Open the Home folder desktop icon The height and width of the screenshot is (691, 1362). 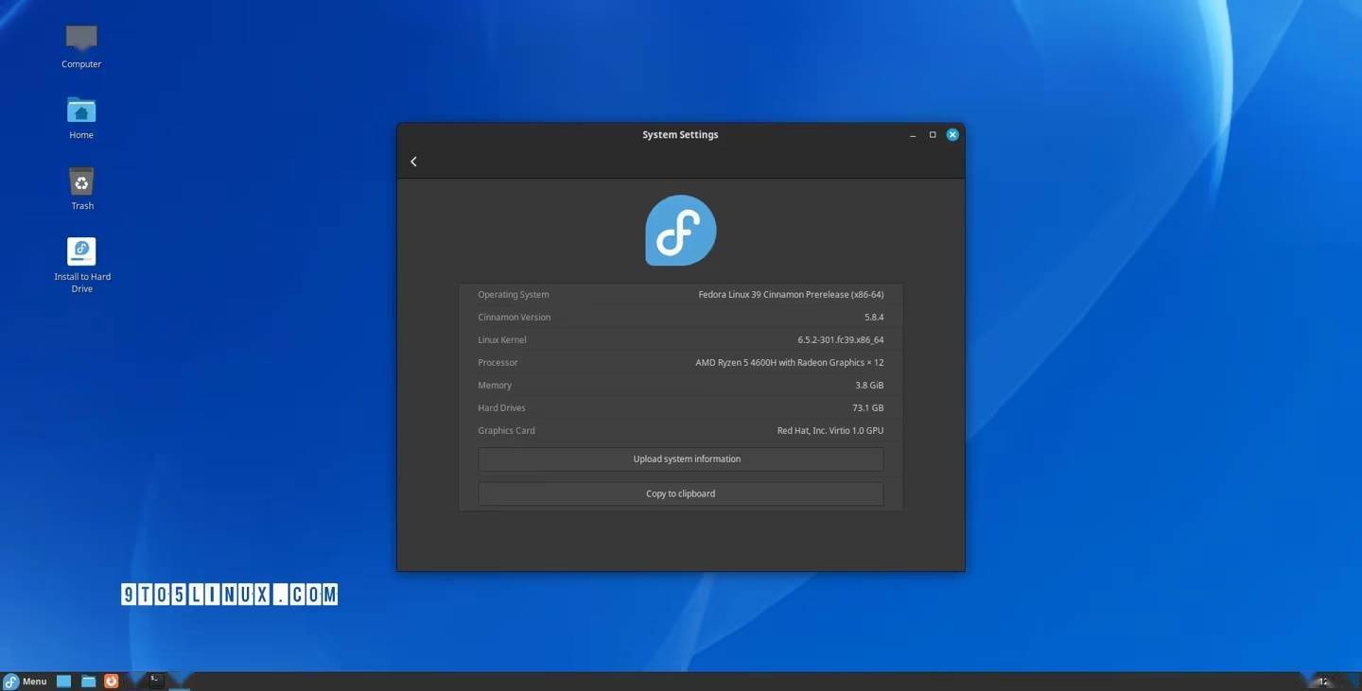click(81, 117)
